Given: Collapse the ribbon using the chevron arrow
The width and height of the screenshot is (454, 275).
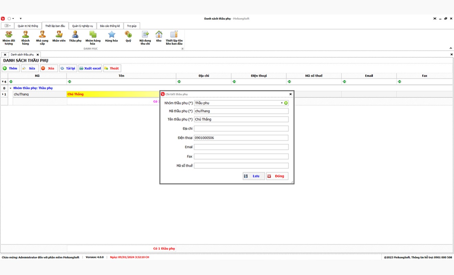Looking at the screenshot, I should [x=451, y=48].
